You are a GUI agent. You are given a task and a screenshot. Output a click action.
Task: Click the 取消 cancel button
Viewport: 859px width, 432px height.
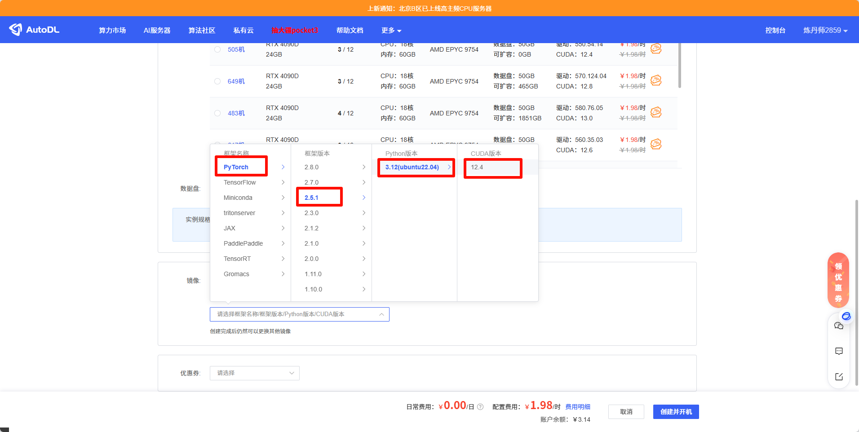tap(626, 412)
